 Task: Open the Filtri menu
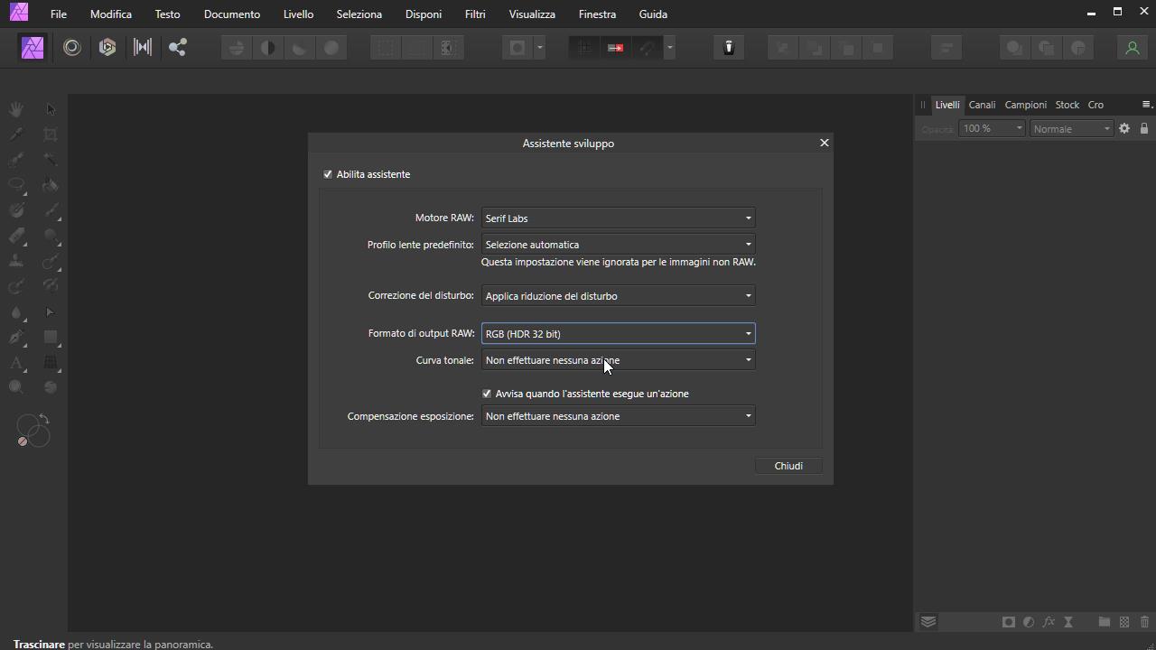[x=475, y=14]
